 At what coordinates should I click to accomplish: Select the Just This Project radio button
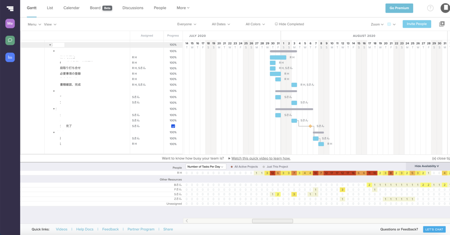click(264, 167)
